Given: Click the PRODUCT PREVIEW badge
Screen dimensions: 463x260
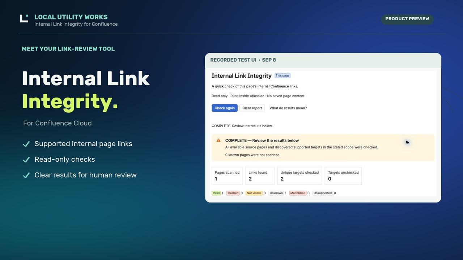Looking at the screenshot, I should point(407,19).
